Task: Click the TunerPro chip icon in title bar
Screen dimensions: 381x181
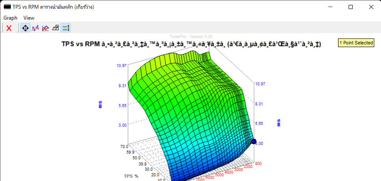Action: [x=7, y=7]
